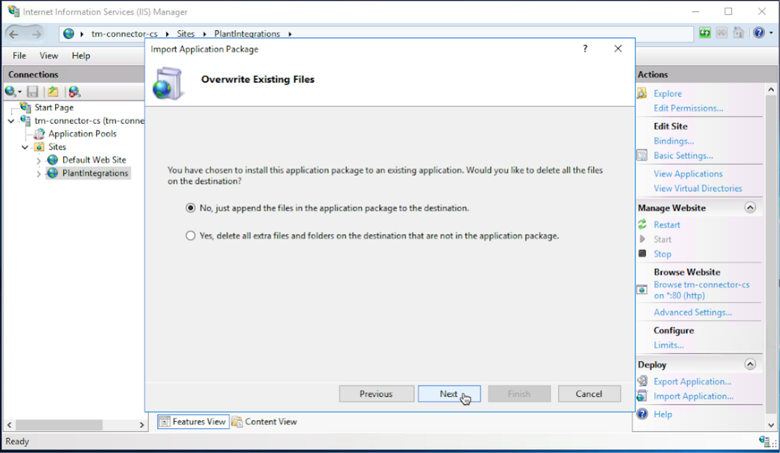Select 'Yes, delete all extra files' option
This screenshot has height=453, width=780.
(191, 236)
